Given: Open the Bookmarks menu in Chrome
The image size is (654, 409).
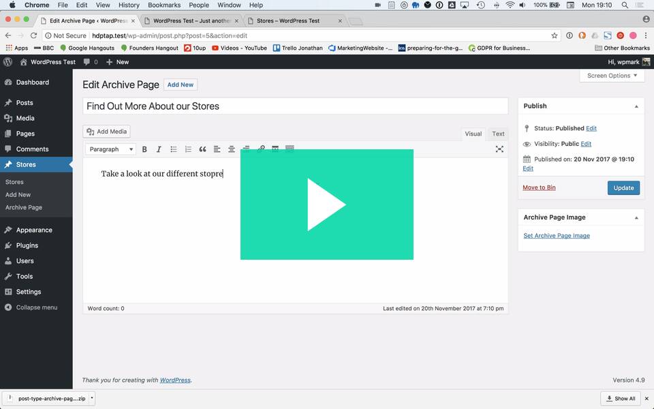Looking at the screenshot, I should [164, 5].
